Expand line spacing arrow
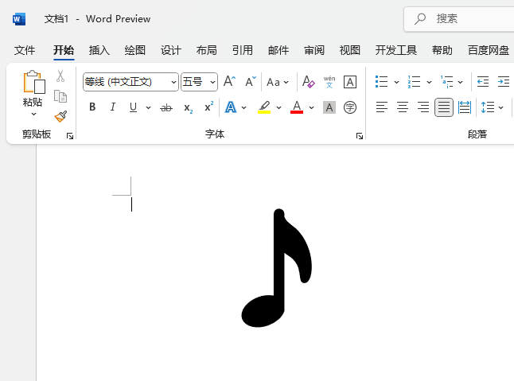This screenshot has width=514, height=381. click(x=501, y=107)
